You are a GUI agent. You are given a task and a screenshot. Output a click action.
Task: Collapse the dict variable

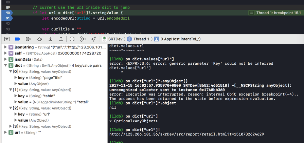[6, 65]
